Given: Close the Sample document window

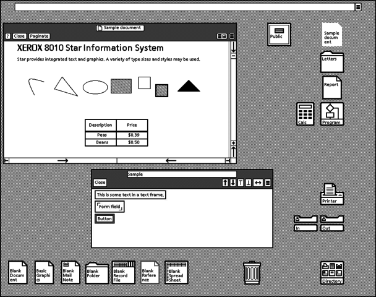Looking at the screenshot, I should (19, 36).
